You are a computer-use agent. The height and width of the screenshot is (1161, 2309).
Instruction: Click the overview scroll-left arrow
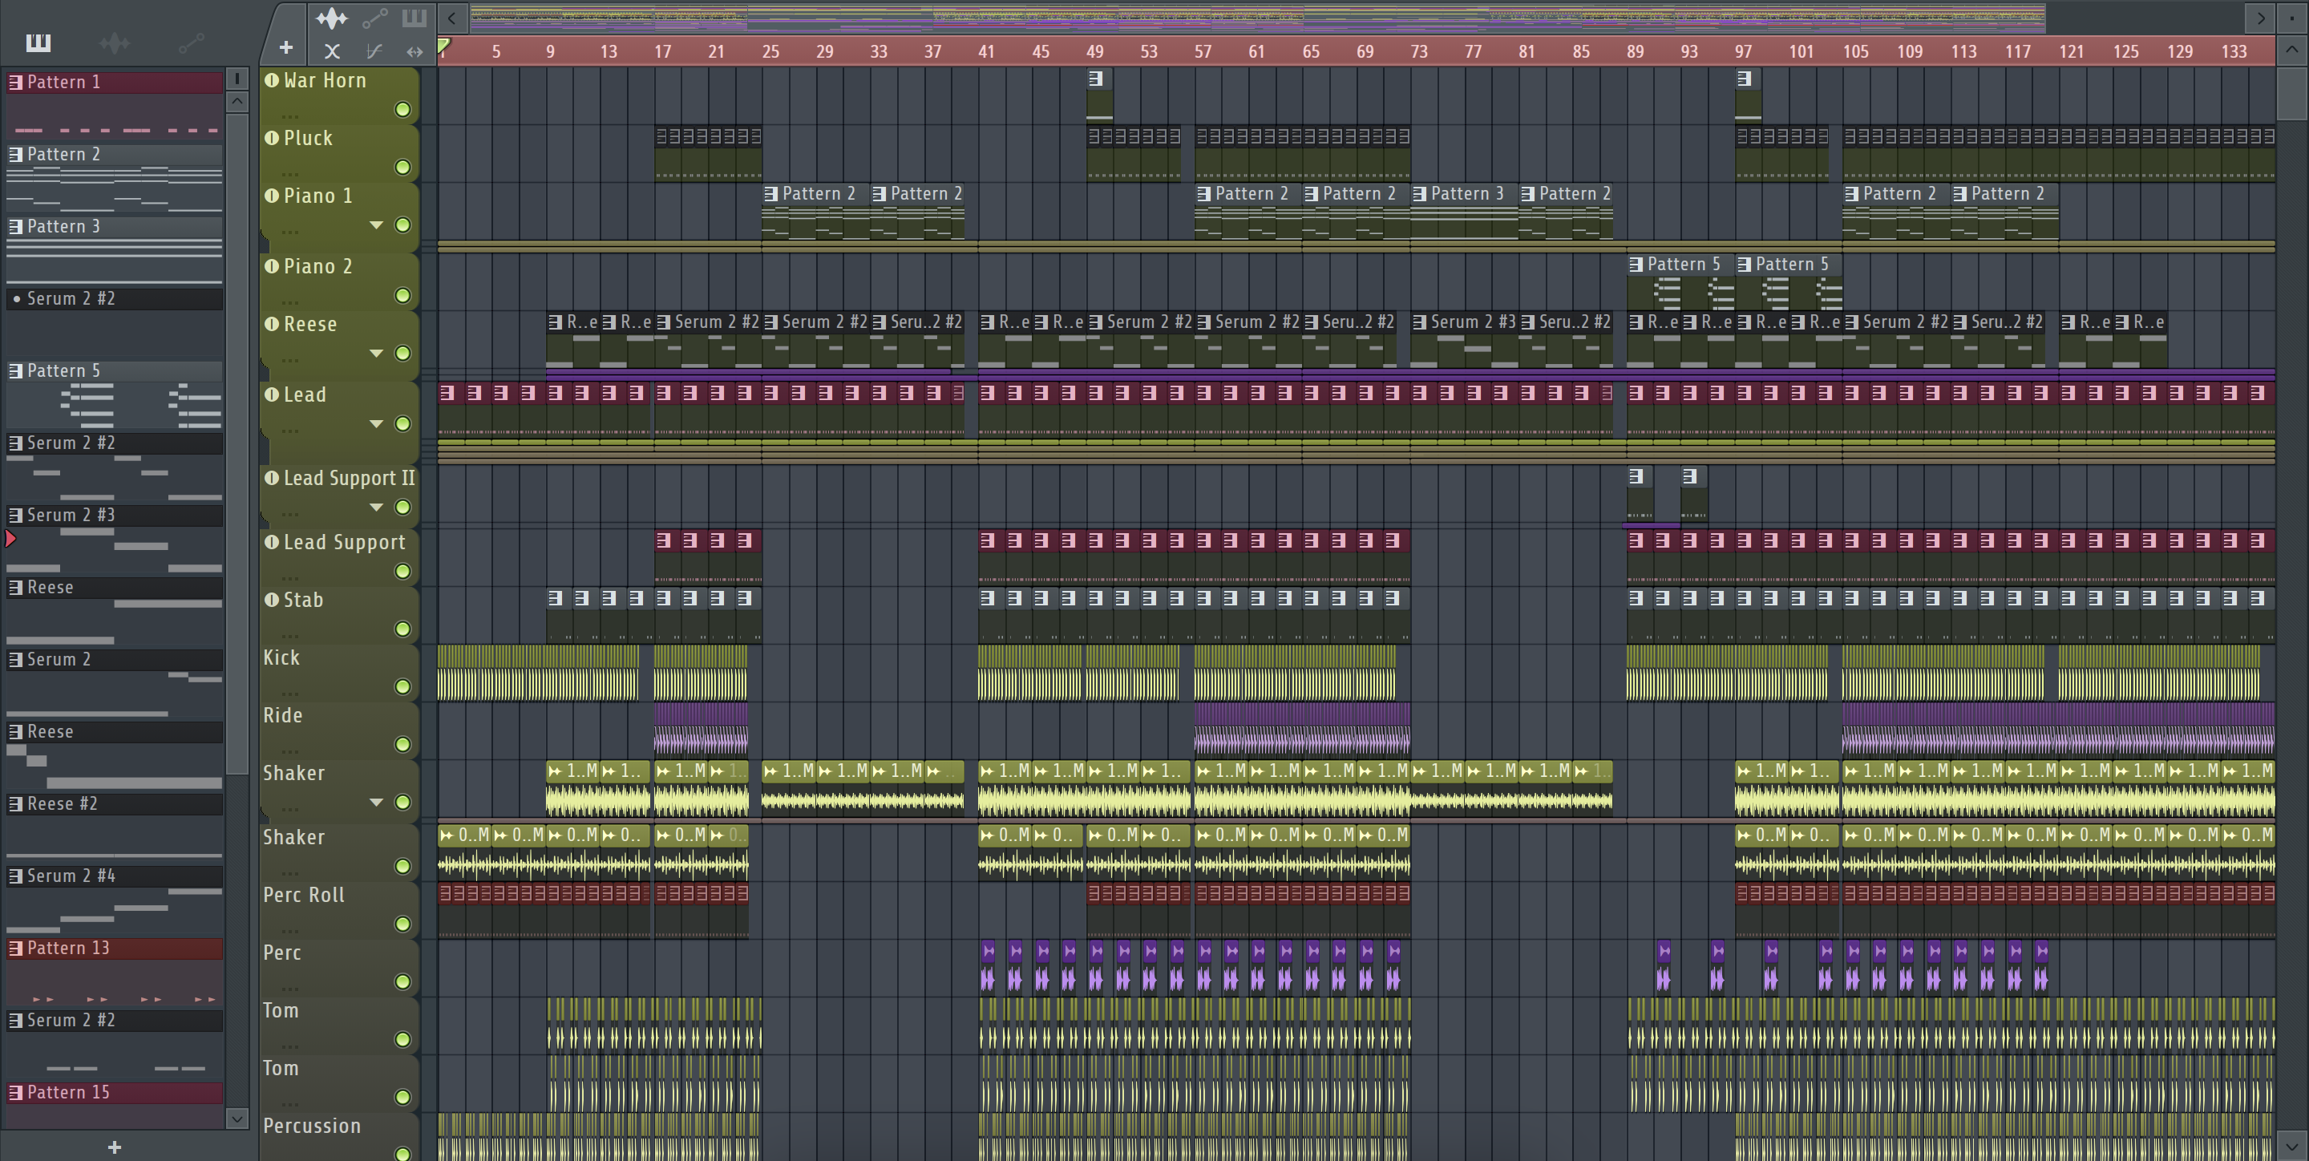coord(451,17)
